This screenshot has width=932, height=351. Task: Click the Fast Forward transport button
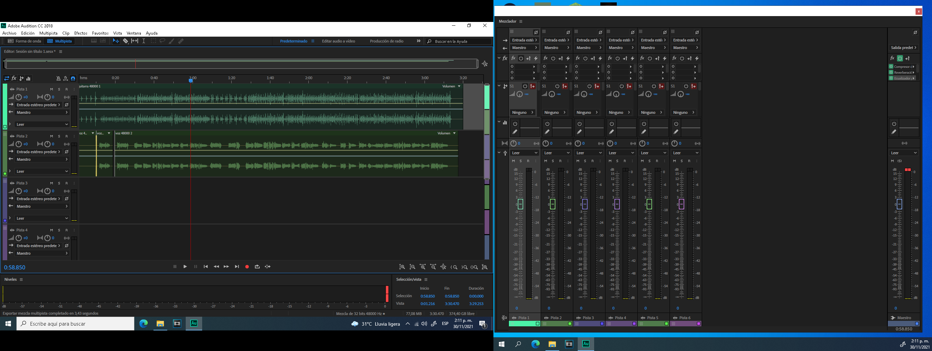pos(226,267)
